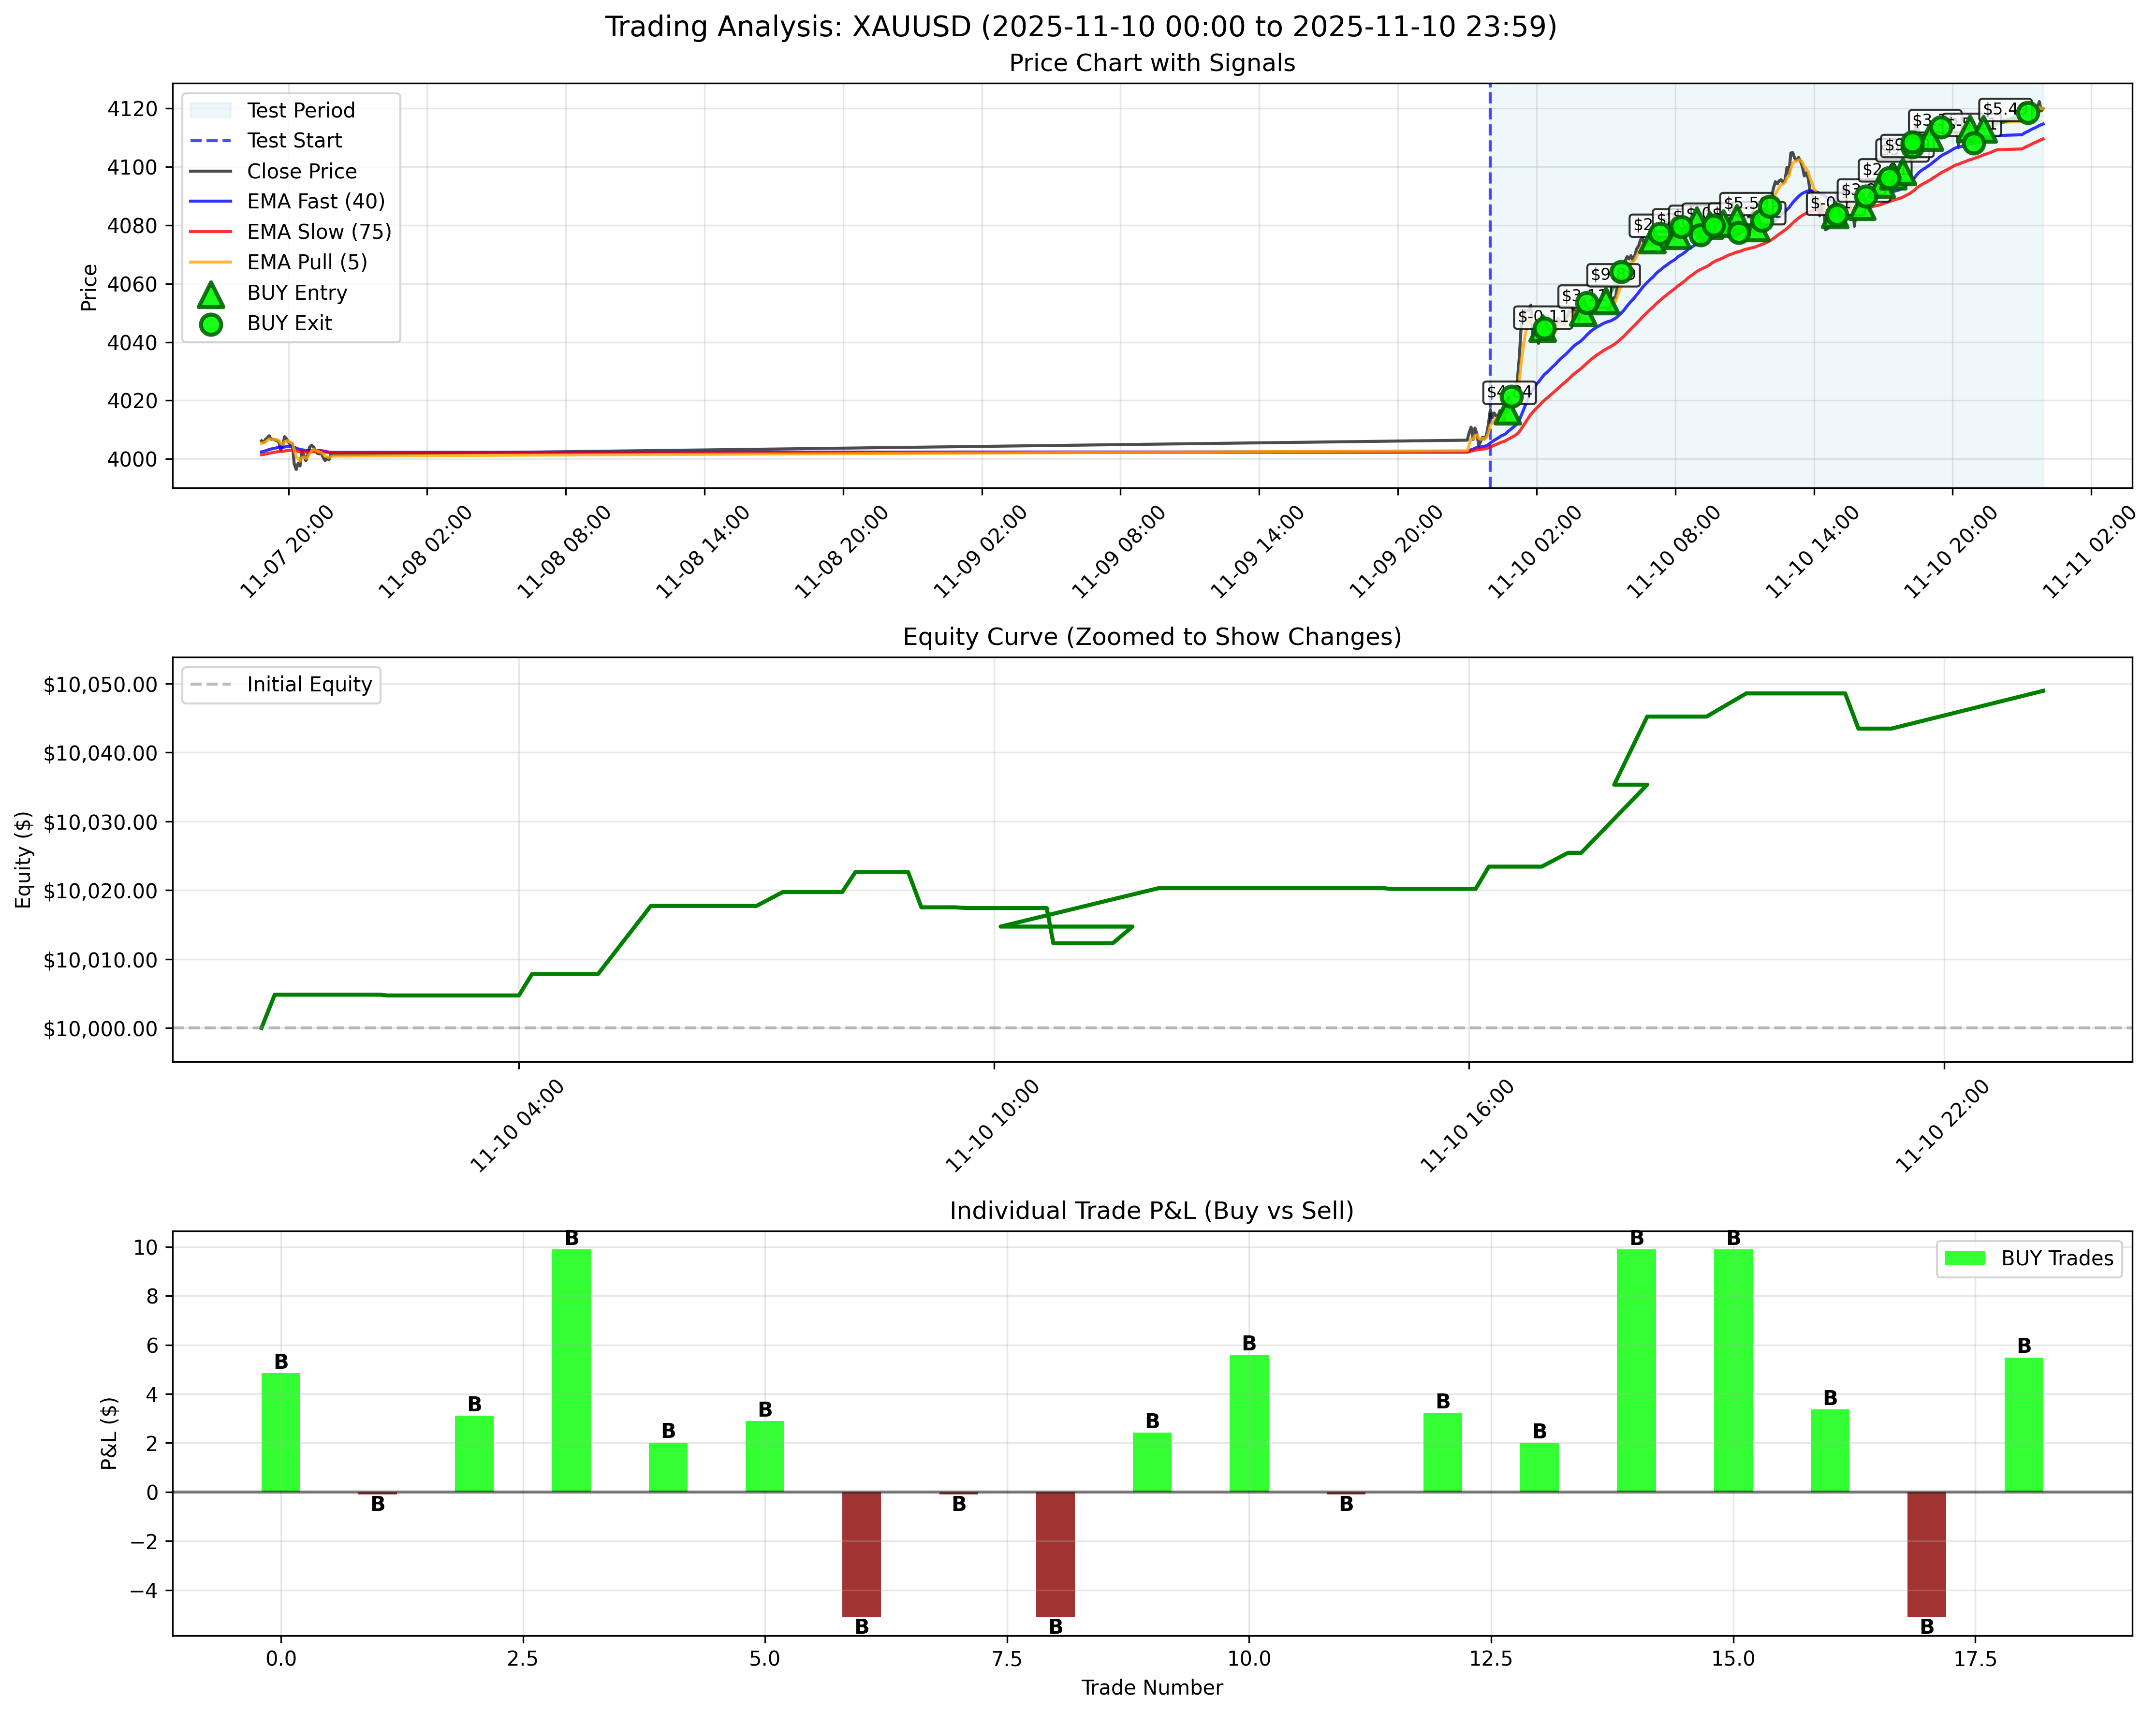Image resolution: width=2156 pixels, height=1713 pixels.
Task: Click the 11-10 16:00 equity axis label
Action: (1467, 1127)
